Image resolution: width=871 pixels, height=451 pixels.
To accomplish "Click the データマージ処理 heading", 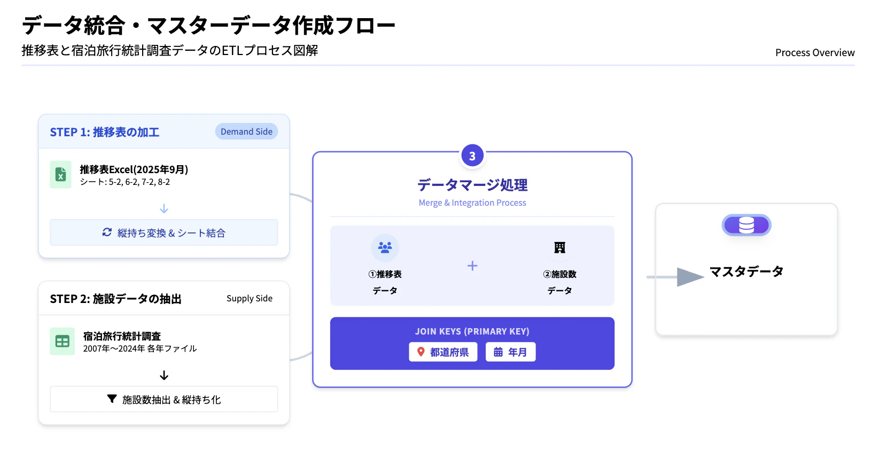I will tap(472, 185).
